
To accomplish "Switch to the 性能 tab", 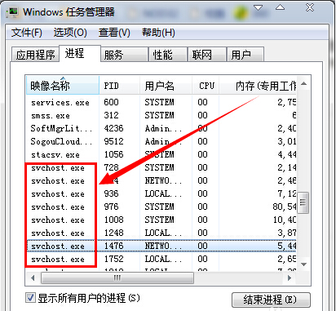I will [x=168, y=55].
